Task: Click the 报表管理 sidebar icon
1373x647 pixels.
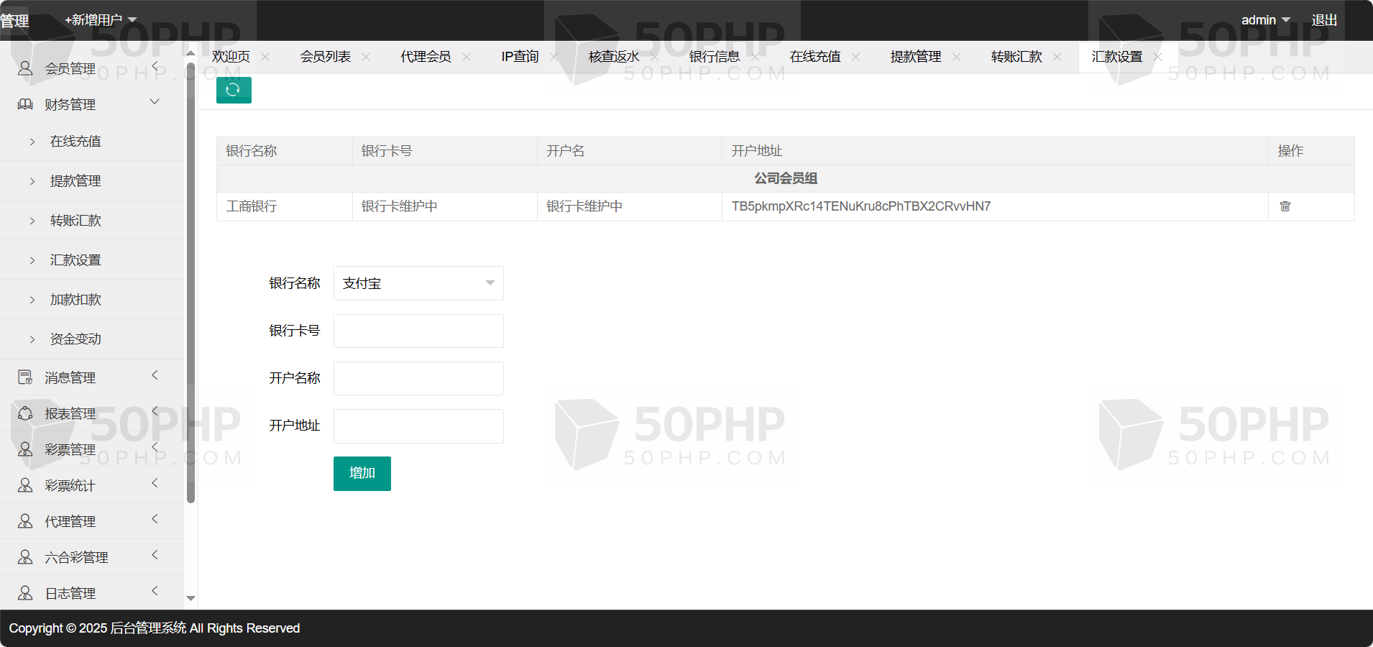Action: 25,413
